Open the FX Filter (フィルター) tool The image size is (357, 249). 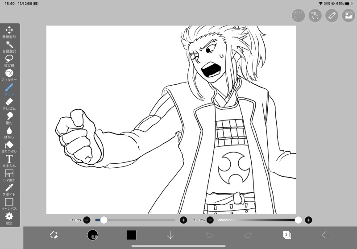click(9, 75)
